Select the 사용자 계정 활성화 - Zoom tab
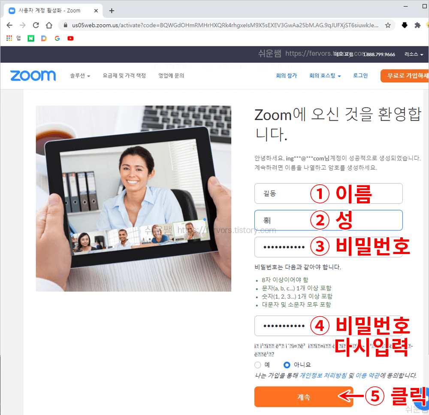 (x=53, y=11)
